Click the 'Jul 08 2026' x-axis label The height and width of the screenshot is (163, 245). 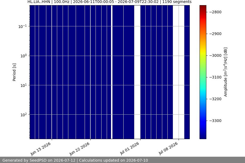click(x=168, y=149)
